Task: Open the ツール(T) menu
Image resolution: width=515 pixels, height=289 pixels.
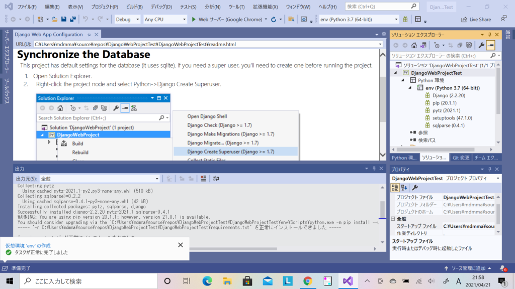Action: click(x=236, y=7)
